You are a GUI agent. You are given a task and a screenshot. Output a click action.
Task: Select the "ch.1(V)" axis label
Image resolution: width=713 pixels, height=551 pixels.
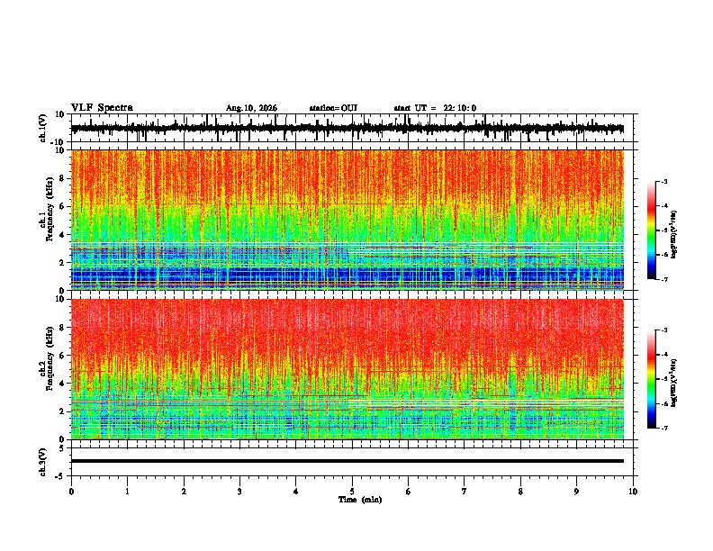43,128
